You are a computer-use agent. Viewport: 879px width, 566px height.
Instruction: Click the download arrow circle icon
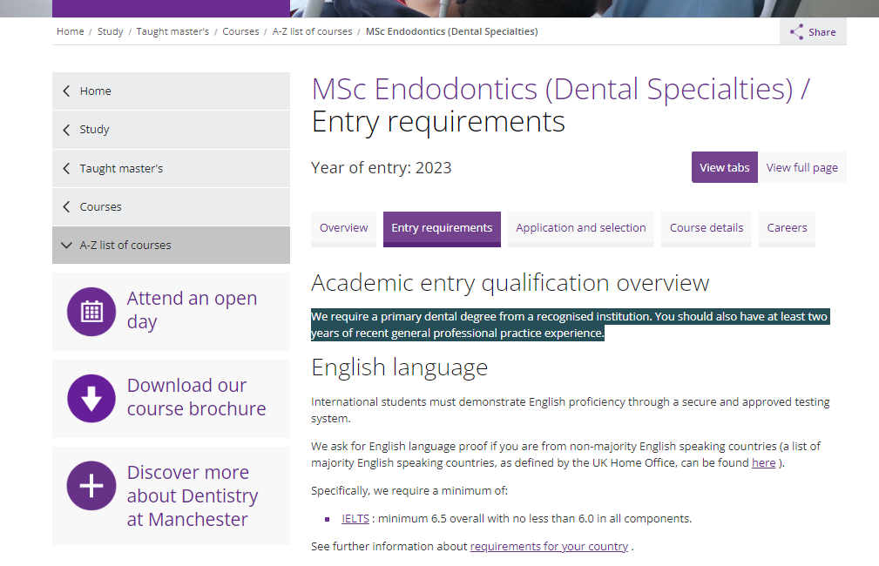[91, 398]
